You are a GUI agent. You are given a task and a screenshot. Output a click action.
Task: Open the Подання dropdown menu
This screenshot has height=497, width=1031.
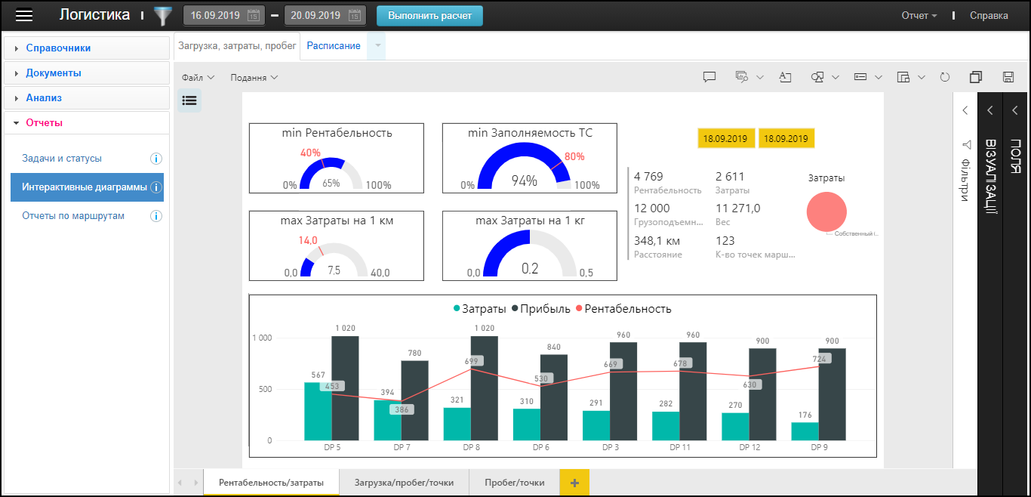tap(254, 77)
